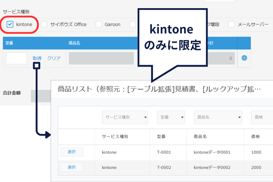Click the blue plus add-row icon
This screenshot has width=273, height=182.
(x=244, y=58)
